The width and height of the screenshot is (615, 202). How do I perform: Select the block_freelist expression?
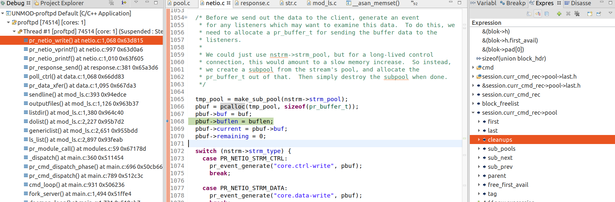tap(500, 104)
